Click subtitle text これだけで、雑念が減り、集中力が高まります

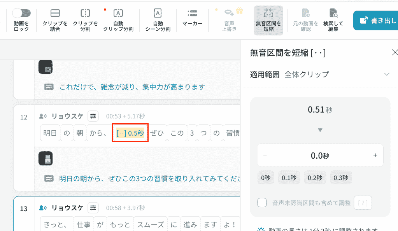click(x=132, y=87)
